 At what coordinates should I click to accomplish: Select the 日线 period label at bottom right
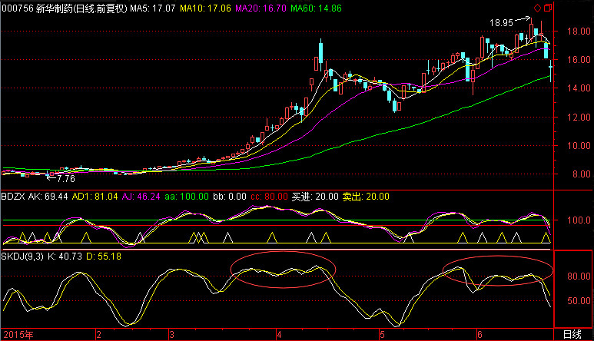[572, 335]
